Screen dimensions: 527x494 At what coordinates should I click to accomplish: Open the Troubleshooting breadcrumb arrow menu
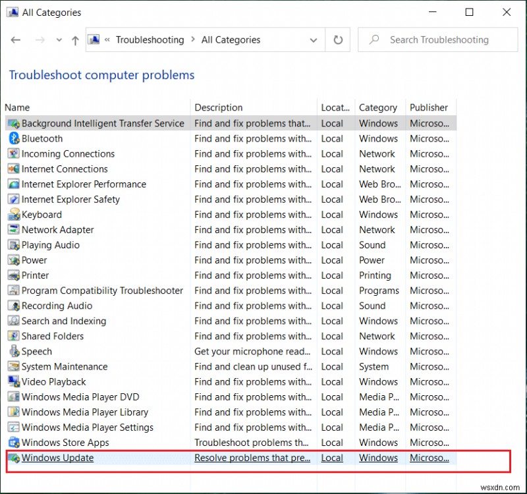point(191,40)
